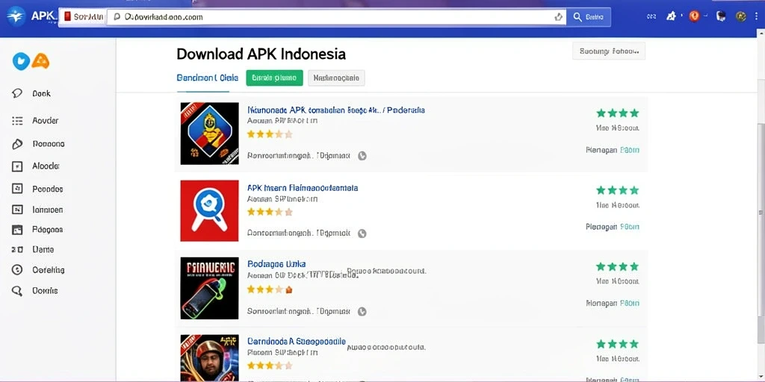Screen dimensions: 765x382
Task: Select the Iannioen sidebar icon
Action: 37,210
